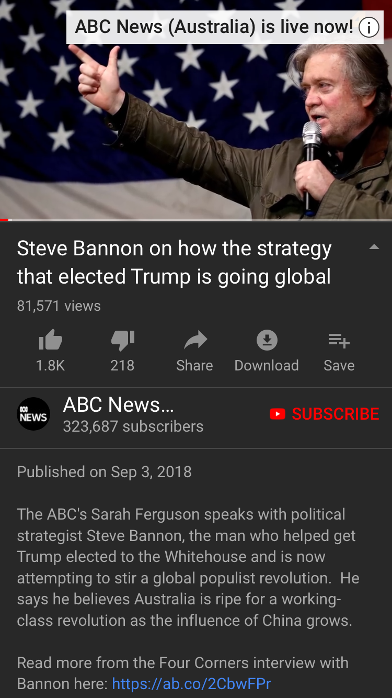392x698 pixels.
Task: Tap the video title text
Action: (174, 262)
